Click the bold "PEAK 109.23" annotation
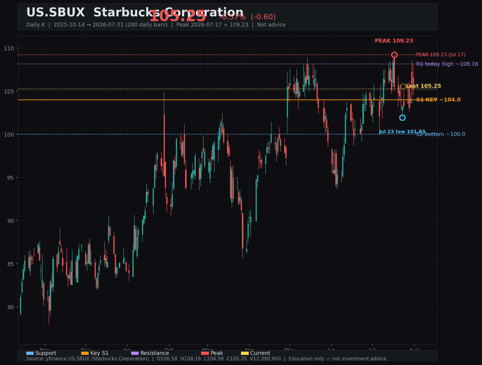 [394, 41]
